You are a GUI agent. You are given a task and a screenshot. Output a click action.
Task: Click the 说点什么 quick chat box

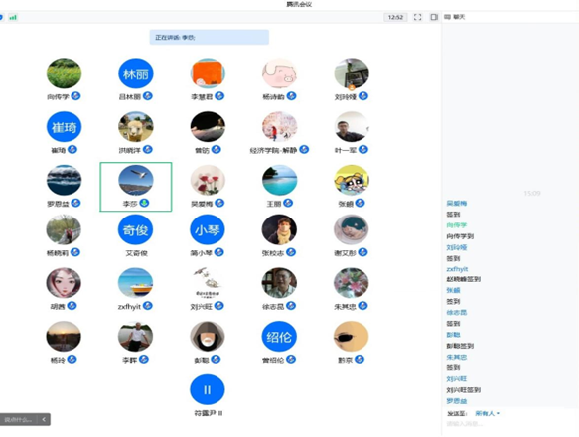click(19, 419)
